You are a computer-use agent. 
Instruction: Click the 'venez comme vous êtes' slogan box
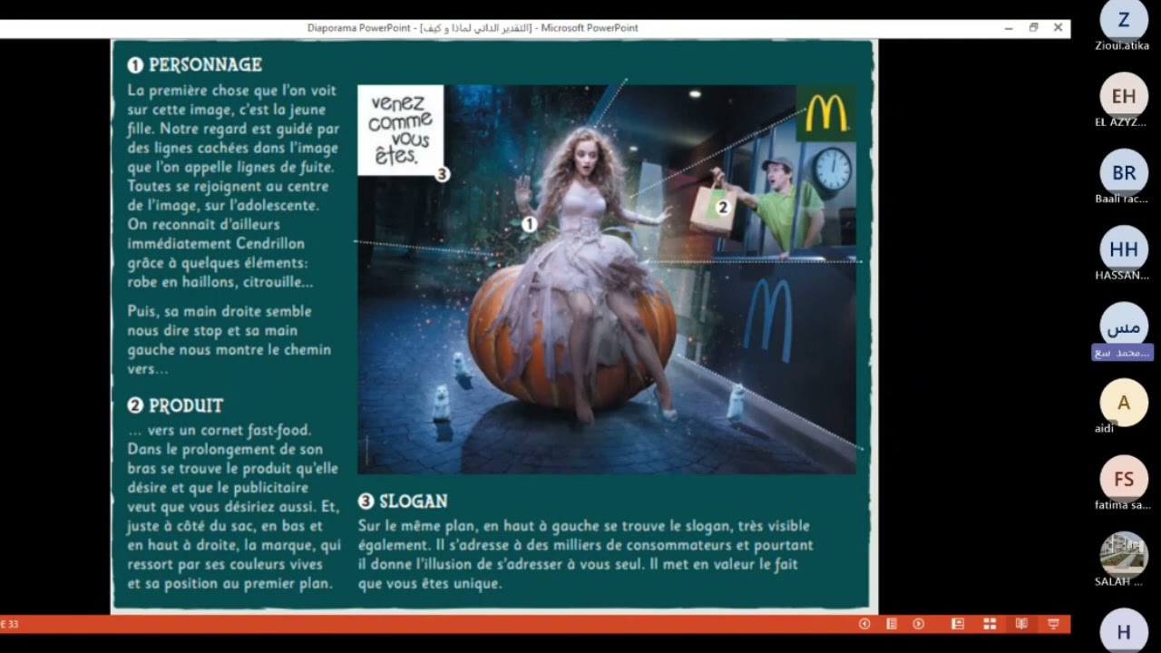(x=400, y=130)
